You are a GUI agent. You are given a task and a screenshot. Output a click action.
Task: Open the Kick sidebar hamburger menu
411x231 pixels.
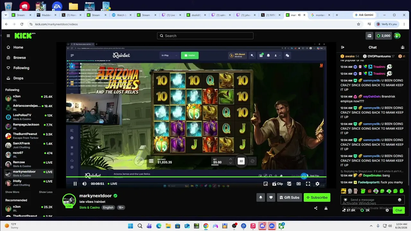pos(8,36)
